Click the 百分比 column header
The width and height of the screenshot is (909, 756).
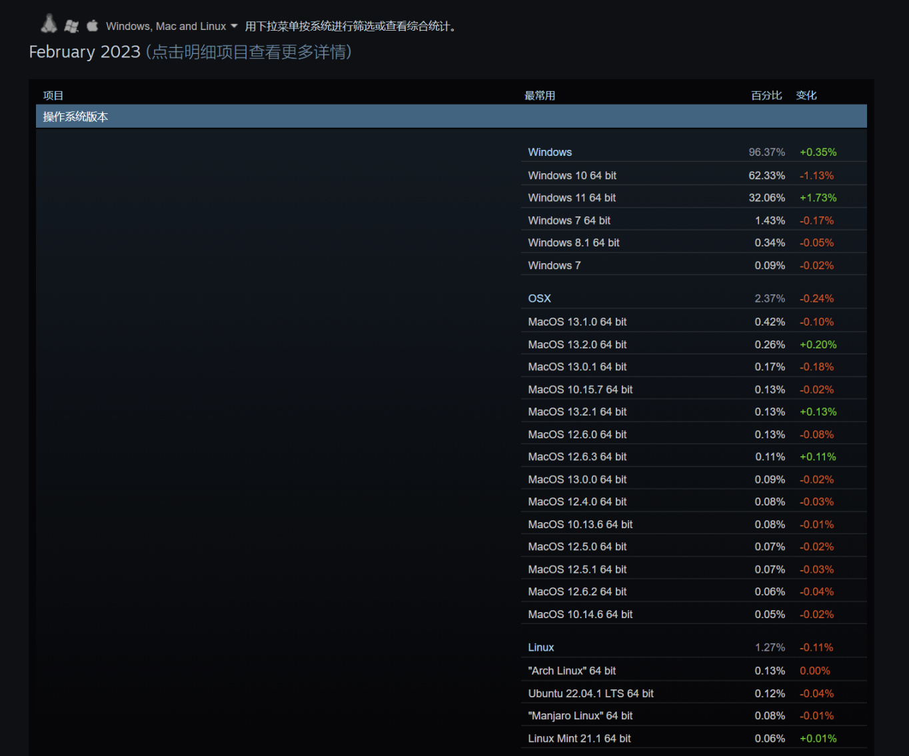[766, 95]
